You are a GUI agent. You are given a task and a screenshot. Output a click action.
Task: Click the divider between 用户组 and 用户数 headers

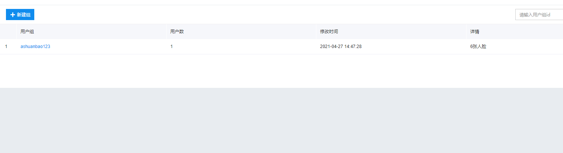tap(166, 32)
